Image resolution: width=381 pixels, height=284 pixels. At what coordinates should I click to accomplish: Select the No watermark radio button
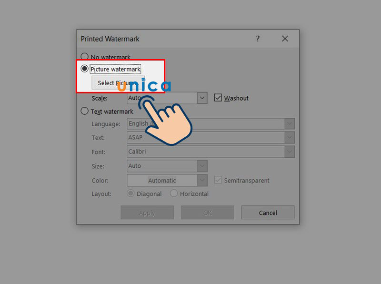(84, 57)
